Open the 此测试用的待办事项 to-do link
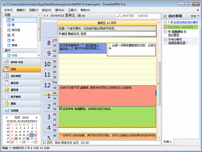This screenshot has width=202, height=152. point(186,23)
